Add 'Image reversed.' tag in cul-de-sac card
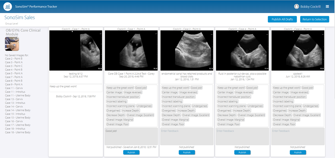Screen dimensions: 335x158 244,92
